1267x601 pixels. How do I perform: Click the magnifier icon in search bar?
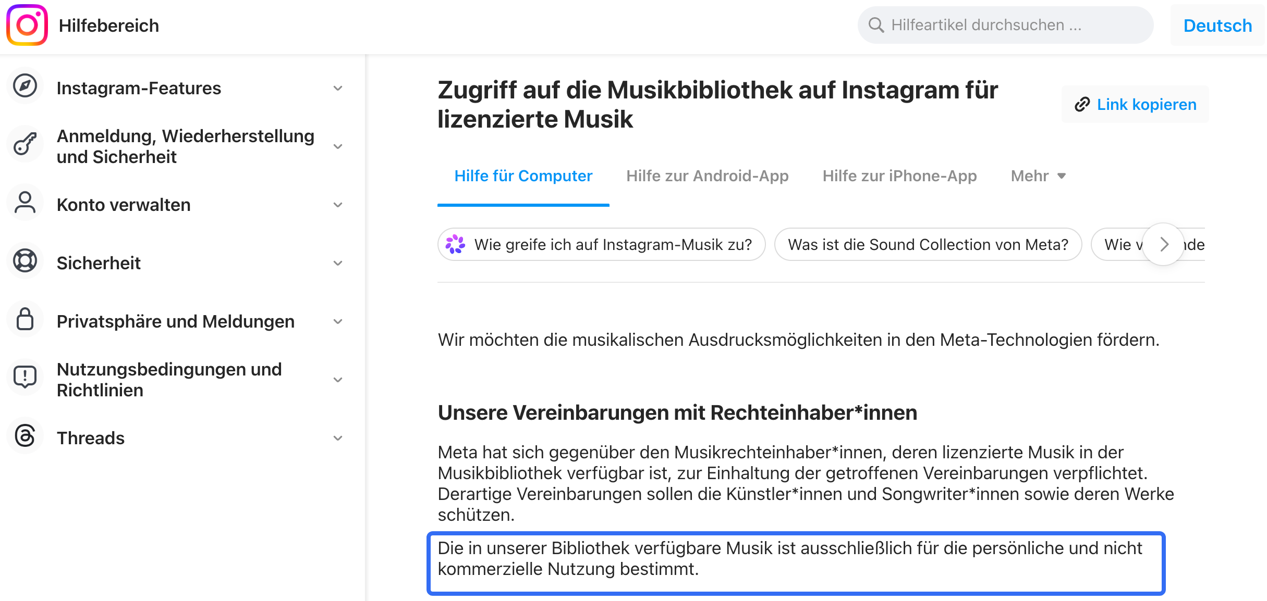876,25
